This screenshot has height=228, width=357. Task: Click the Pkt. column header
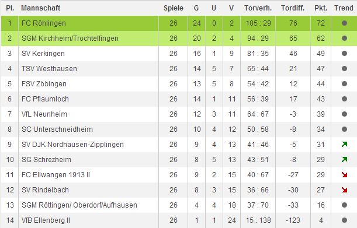(321, 8)
